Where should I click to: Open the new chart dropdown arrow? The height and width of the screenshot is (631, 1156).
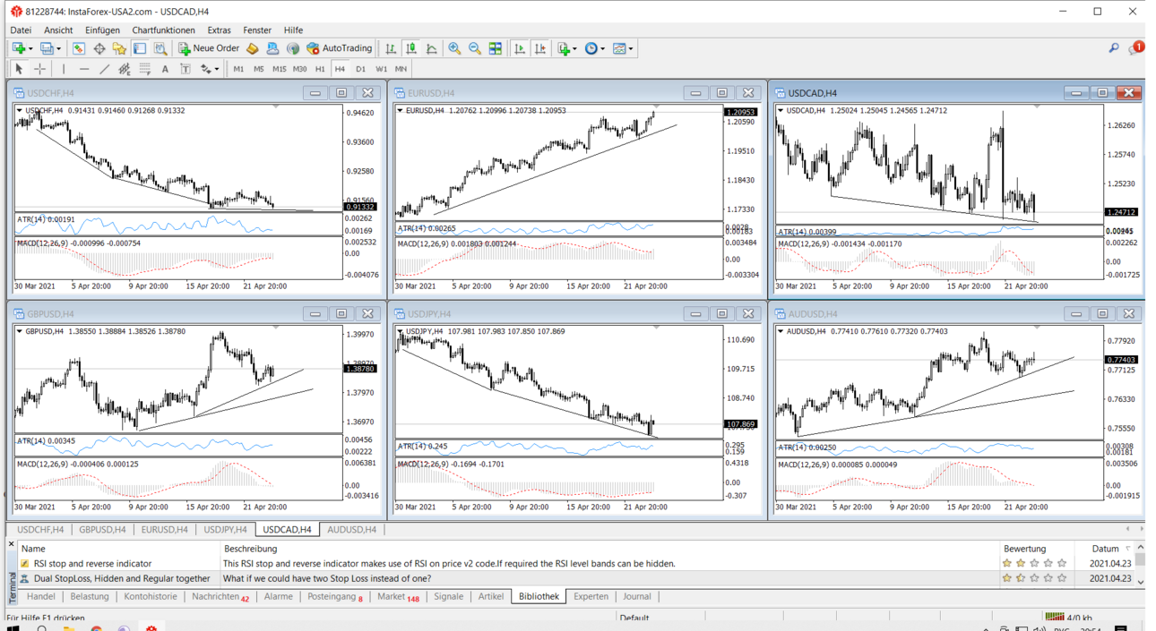click(x=30, y=49)
